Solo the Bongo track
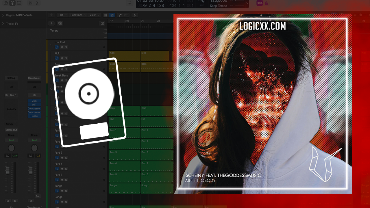The width and height of the screenshot is (370, 208). point(66,191)
